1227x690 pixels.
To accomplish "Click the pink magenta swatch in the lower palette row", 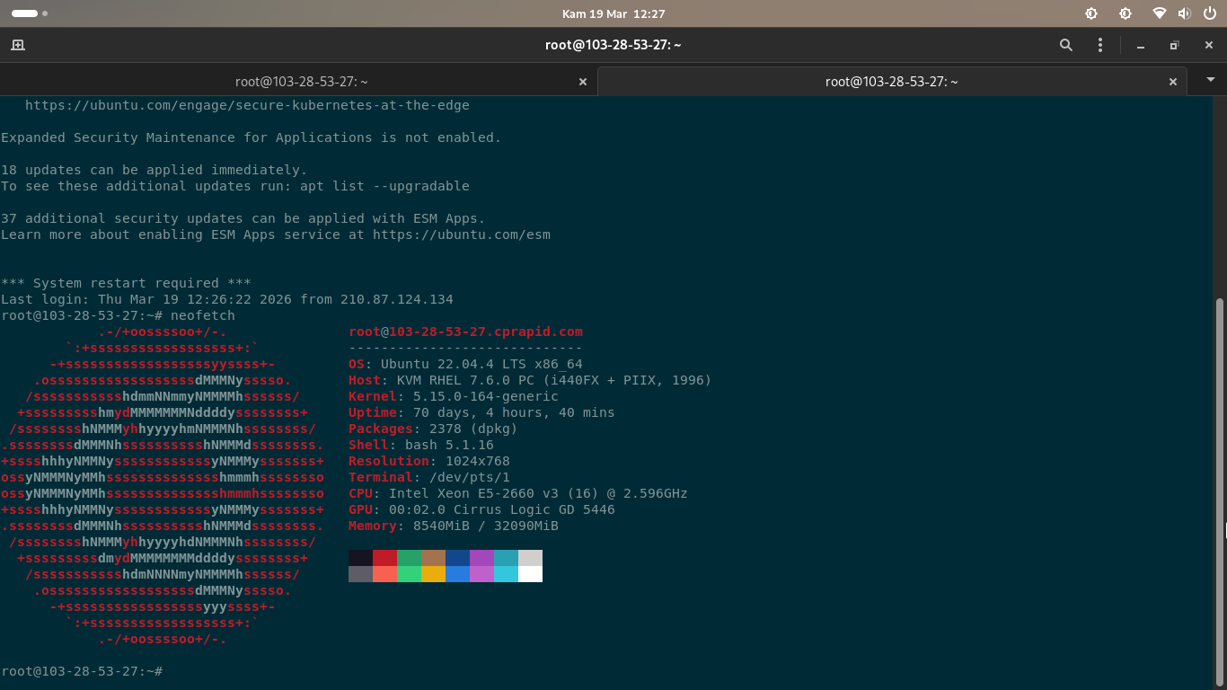I will pos(481,574).
